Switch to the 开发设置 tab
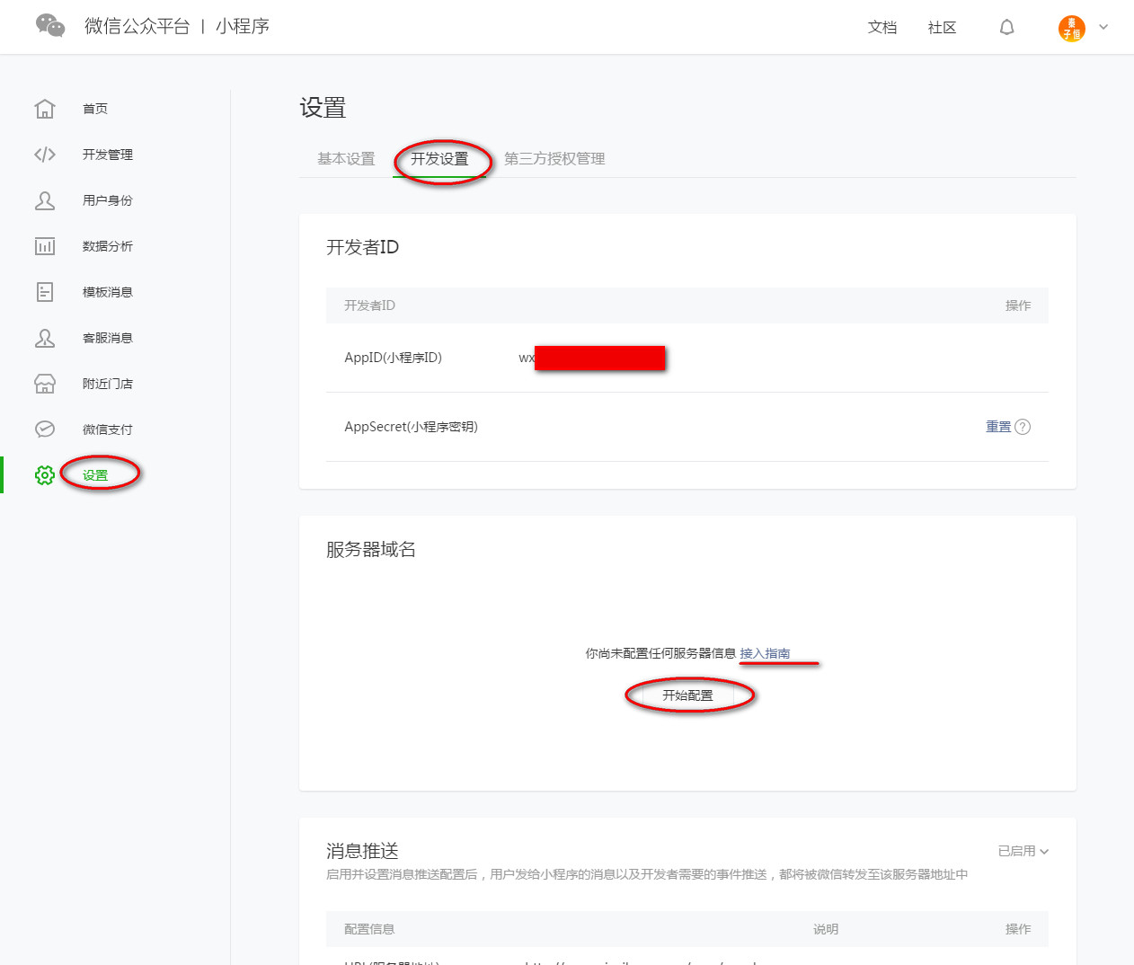Image resolution: width=1134 pixels, height=965 pixels. [x=439, y=159]
